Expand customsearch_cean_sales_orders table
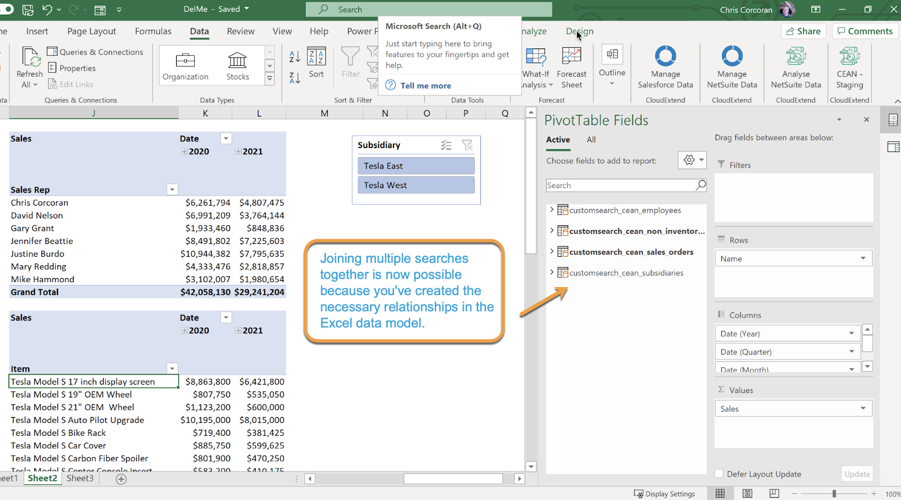Viewport: 901px width, 500px height. coord(552,251)
